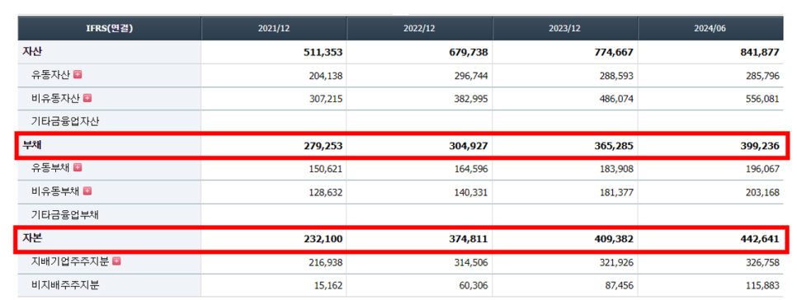Click the 196,067 cell
The height and width of the screenshot is (300, 797).
tap(762, 169)
